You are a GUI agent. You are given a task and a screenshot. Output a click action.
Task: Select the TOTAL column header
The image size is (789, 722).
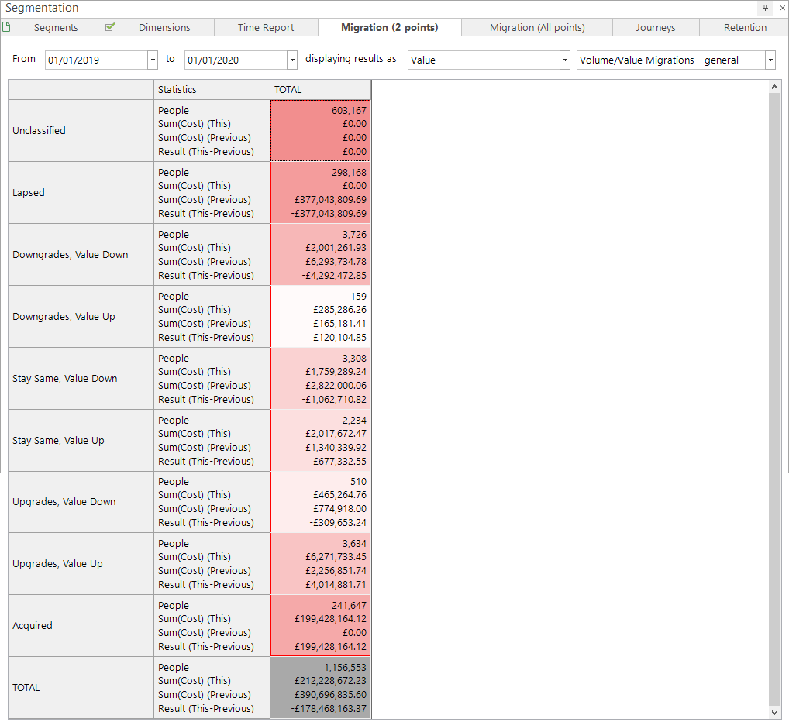[321, 90]
